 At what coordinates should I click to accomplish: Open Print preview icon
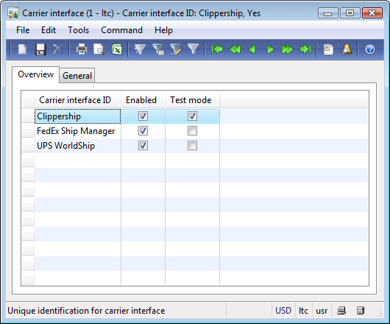(x=99, y=49)
